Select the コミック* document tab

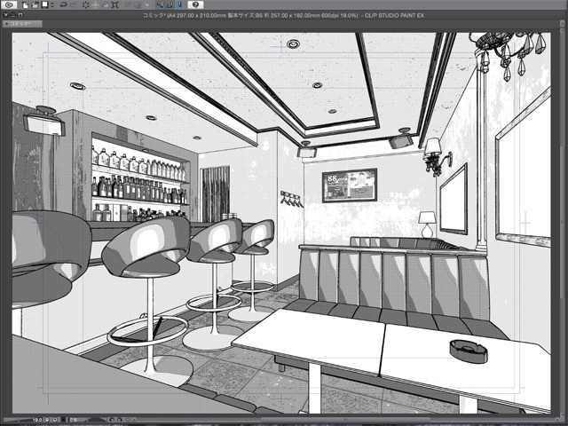(x=22, y=24)
